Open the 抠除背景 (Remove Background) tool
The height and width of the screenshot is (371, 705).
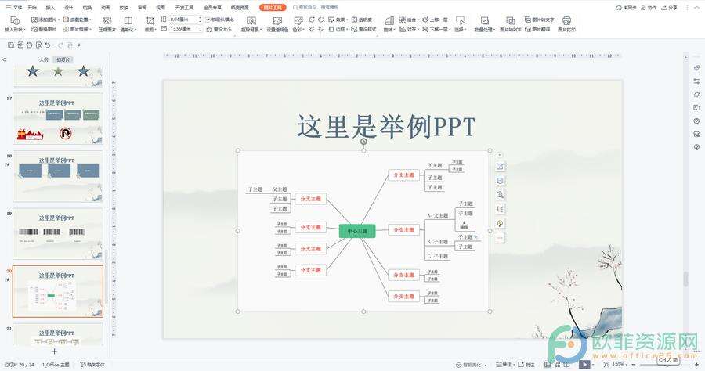[251, 24]
